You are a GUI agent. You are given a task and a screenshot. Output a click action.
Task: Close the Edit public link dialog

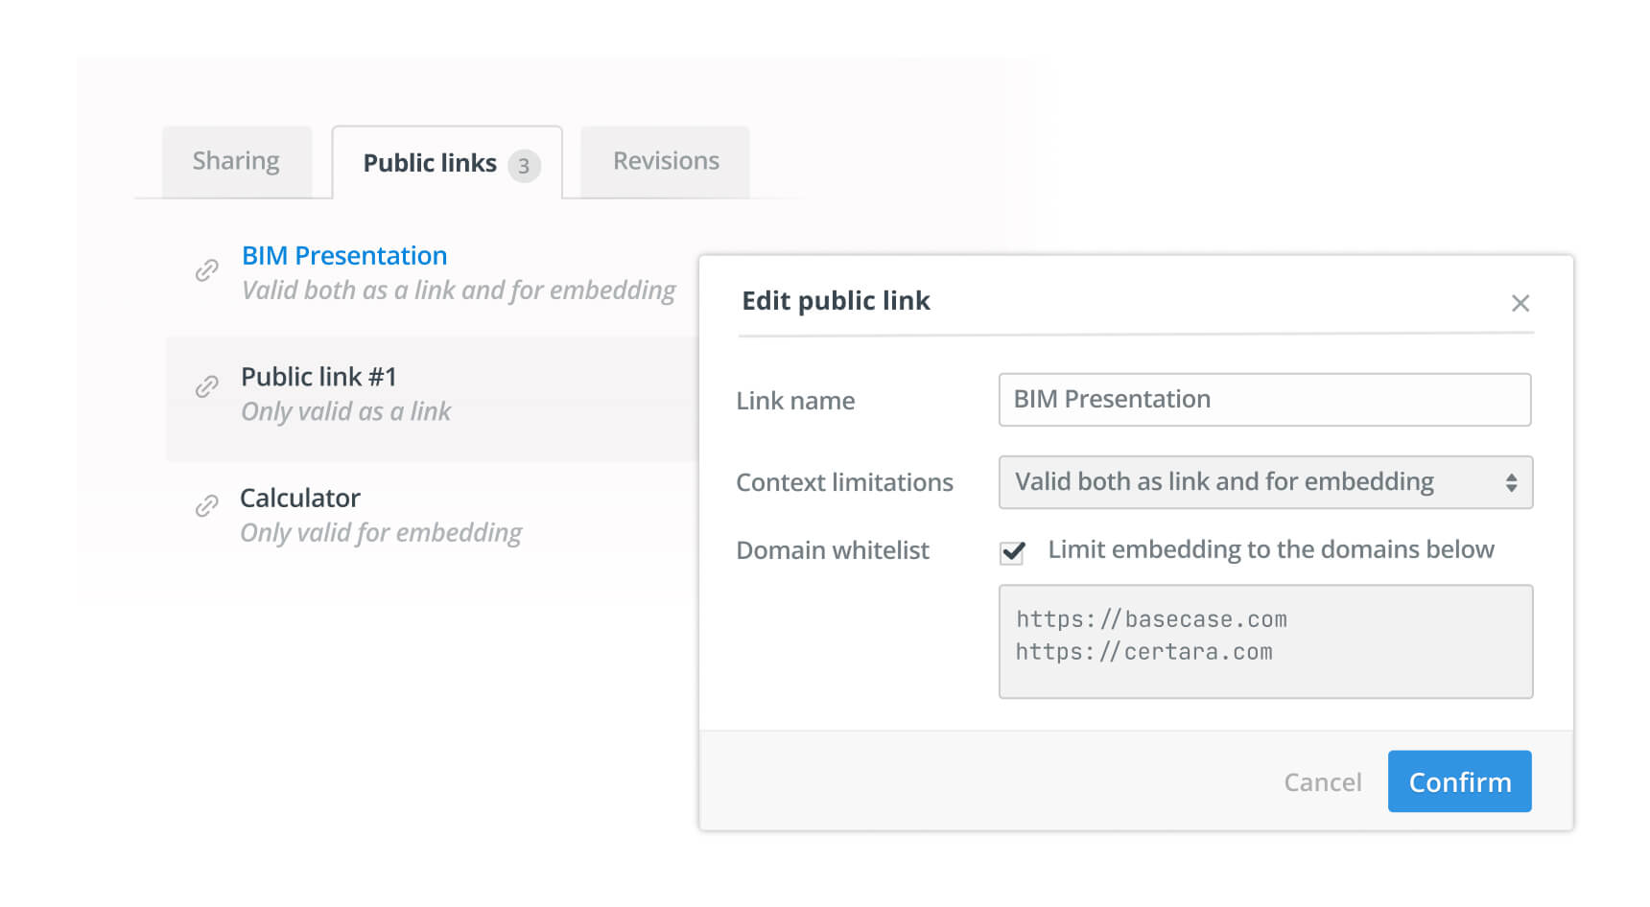[x=1520, y=303]
